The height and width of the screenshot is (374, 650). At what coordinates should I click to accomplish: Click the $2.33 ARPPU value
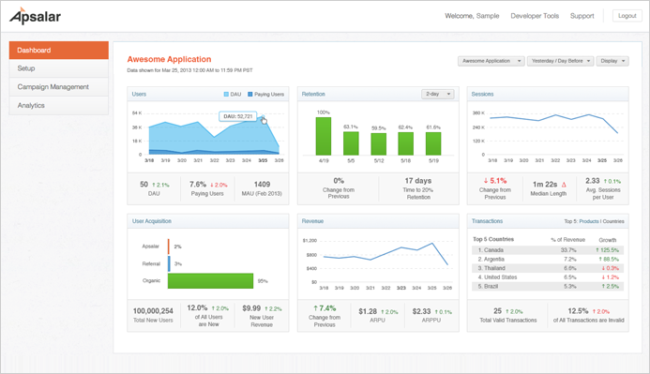(421, 311)
